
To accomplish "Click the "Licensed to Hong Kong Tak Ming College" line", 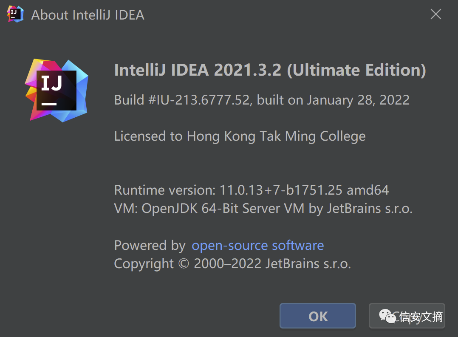I will pos(240,136).
